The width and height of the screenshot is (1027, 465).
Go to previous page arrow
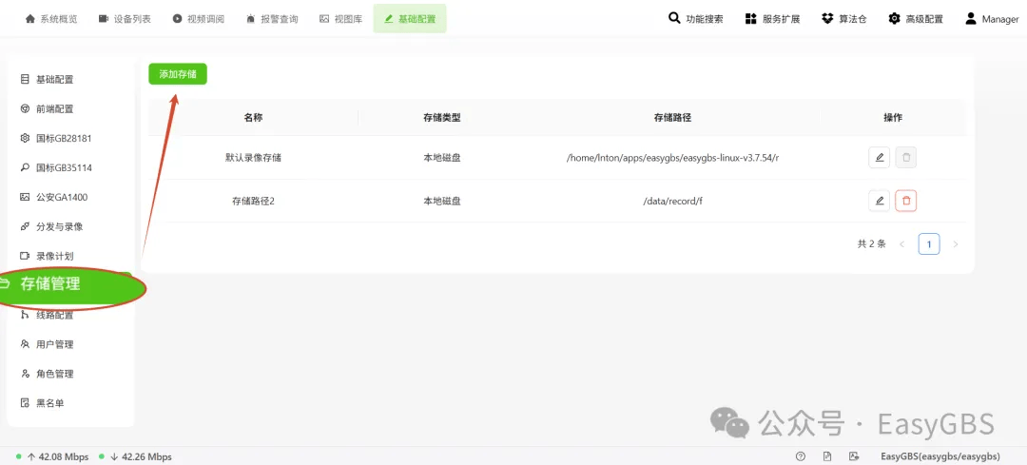[x=901, y=244]
